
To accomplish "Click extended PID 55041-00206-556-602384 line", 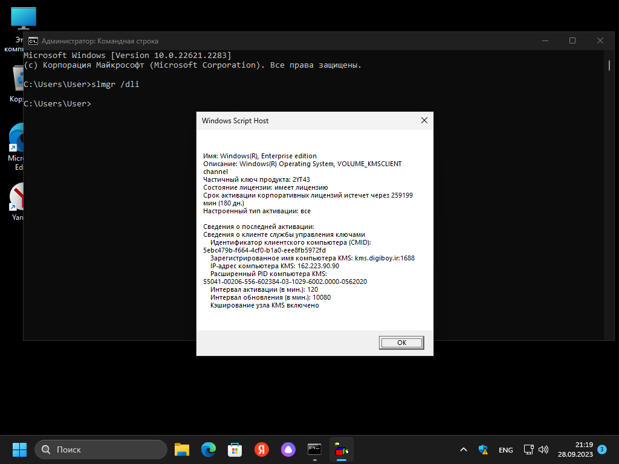I will click(285, 282).
